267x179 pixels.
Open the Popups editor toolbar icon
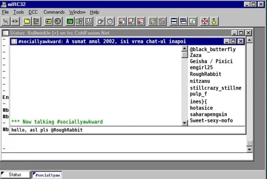point(79,21)
